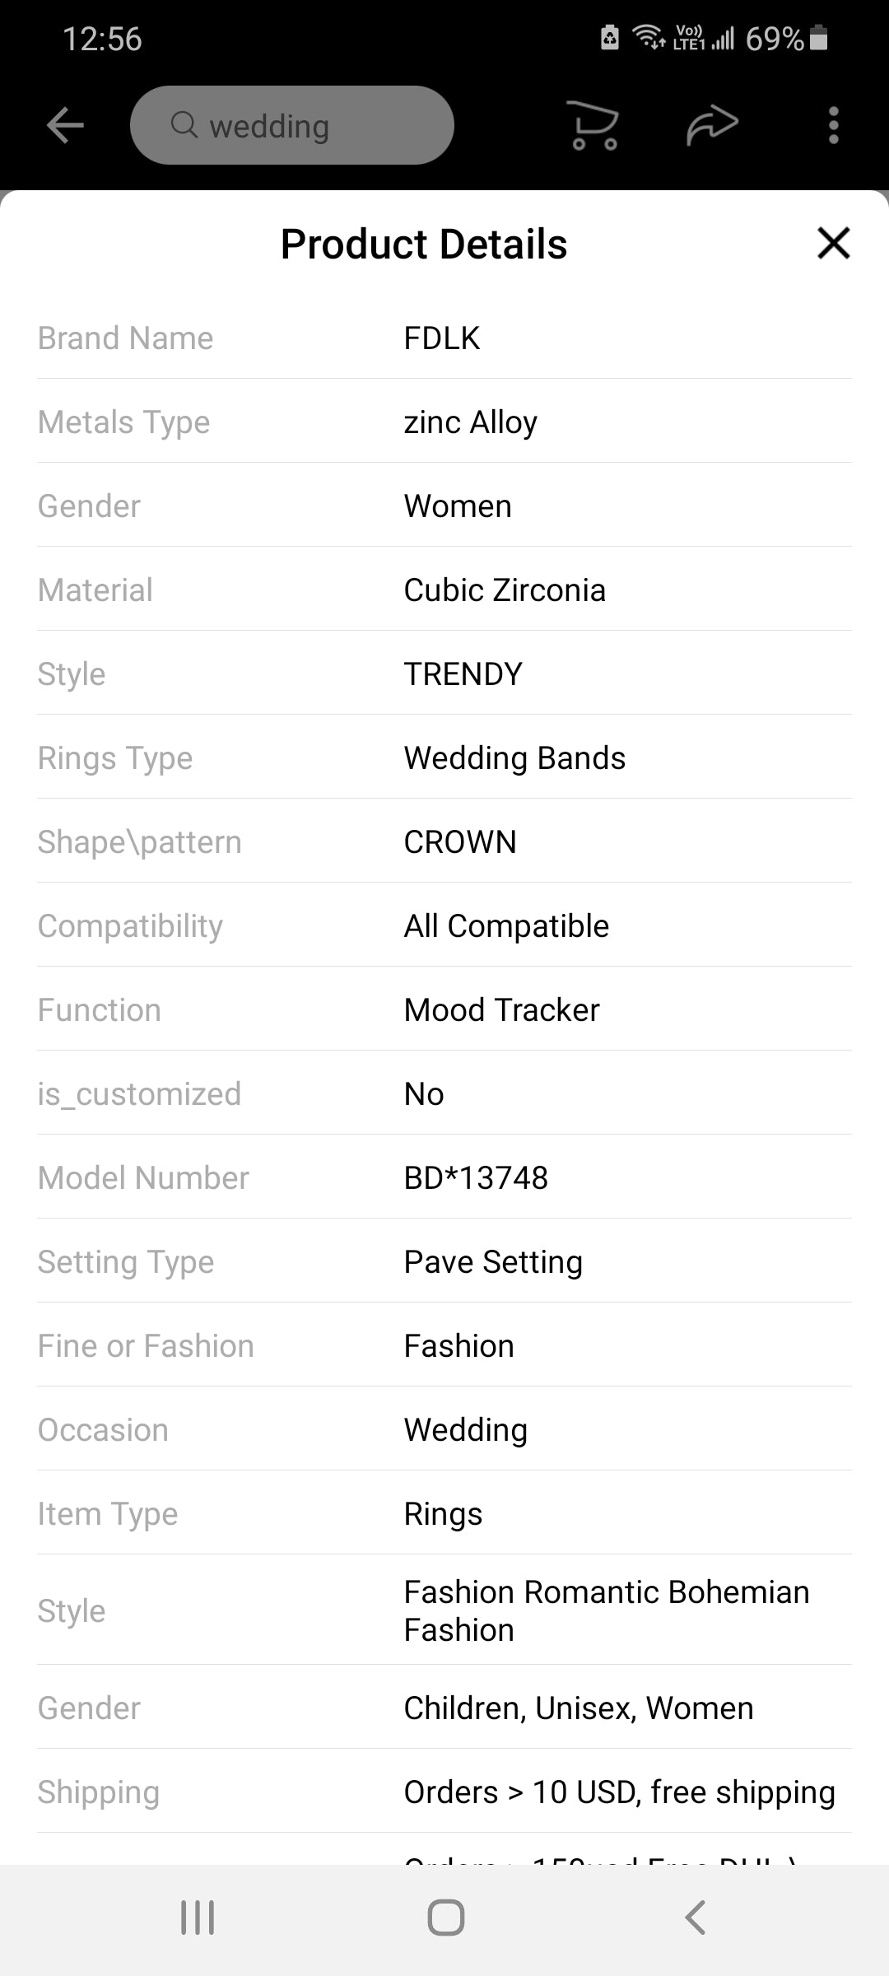
Task: Tap the Product Details heading
Action: [424, 245]
